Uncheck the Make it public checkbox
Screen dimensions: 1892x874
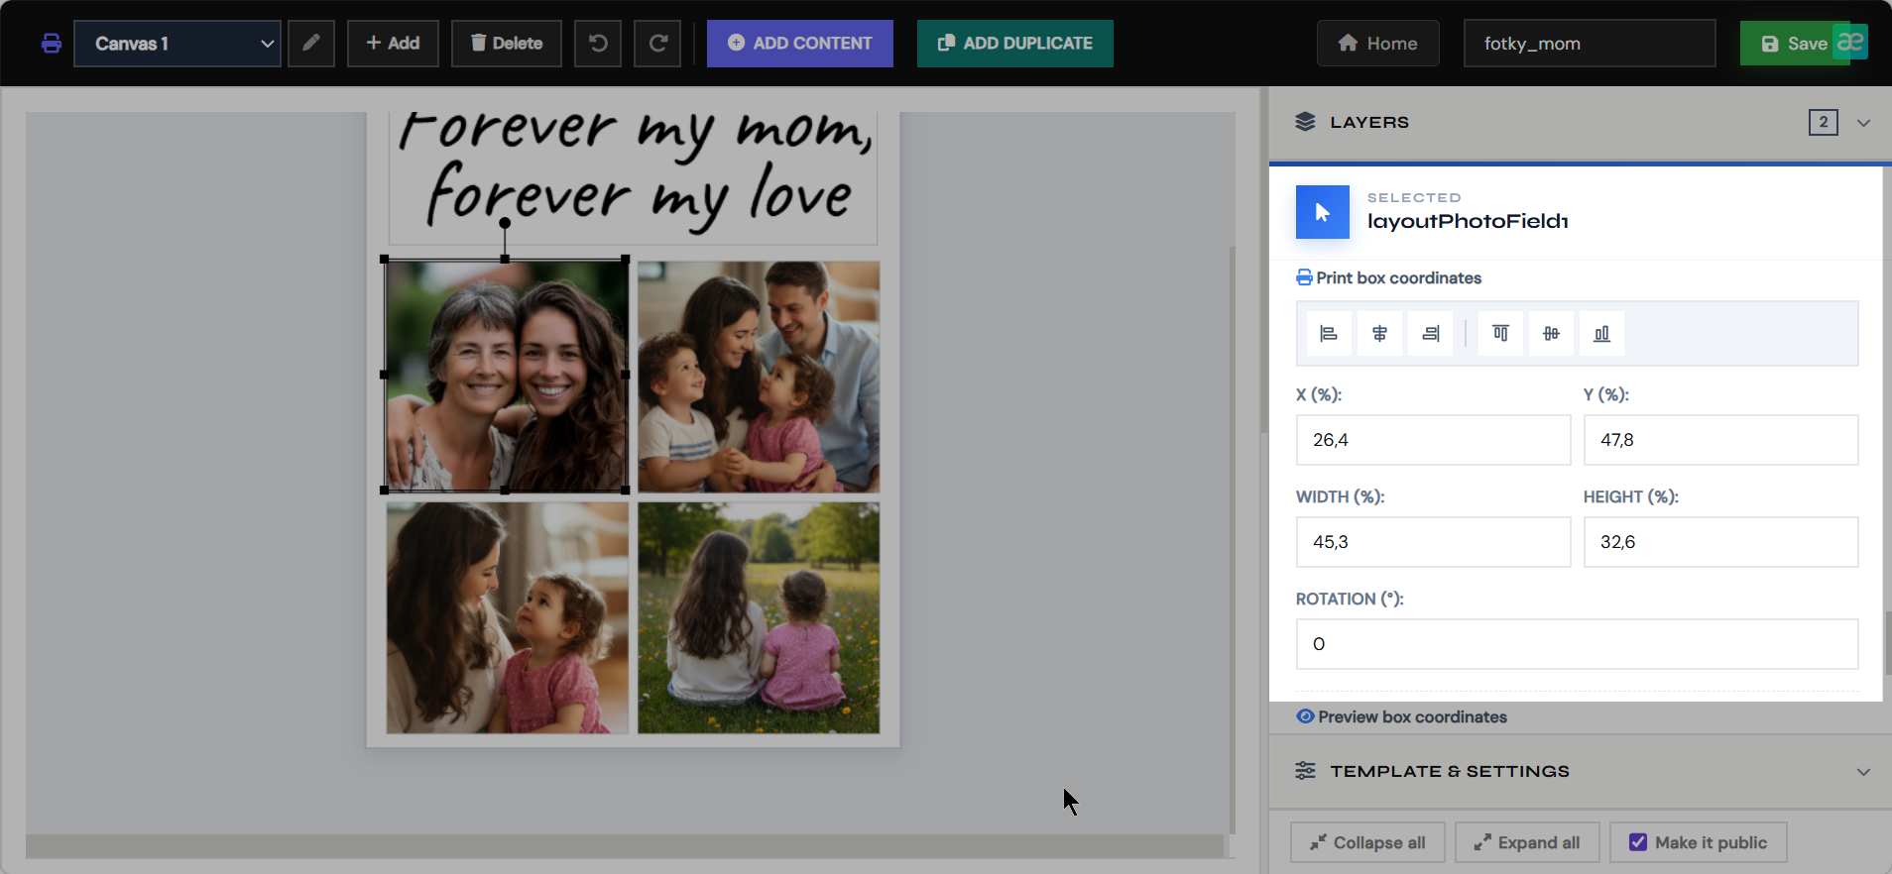[1638, 842]
